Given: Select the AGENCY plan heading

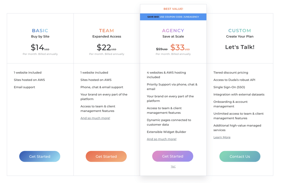Looking at the screenshot, I should (173, 31).
